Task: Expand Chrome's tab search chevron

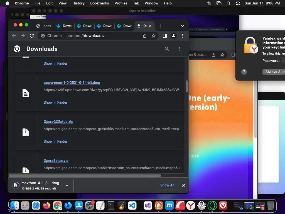Action: 183,26
